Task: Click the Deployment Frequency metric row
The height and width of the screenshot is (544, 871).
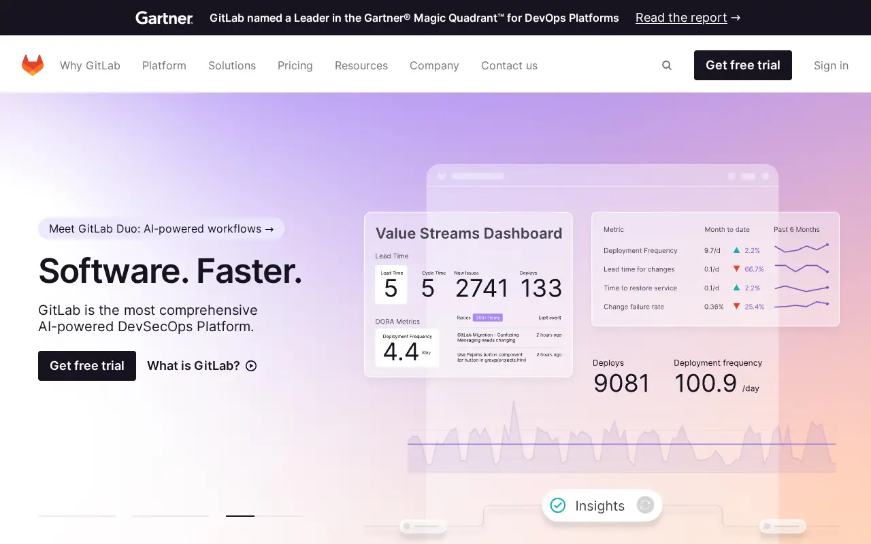Action: click(716, 250)
